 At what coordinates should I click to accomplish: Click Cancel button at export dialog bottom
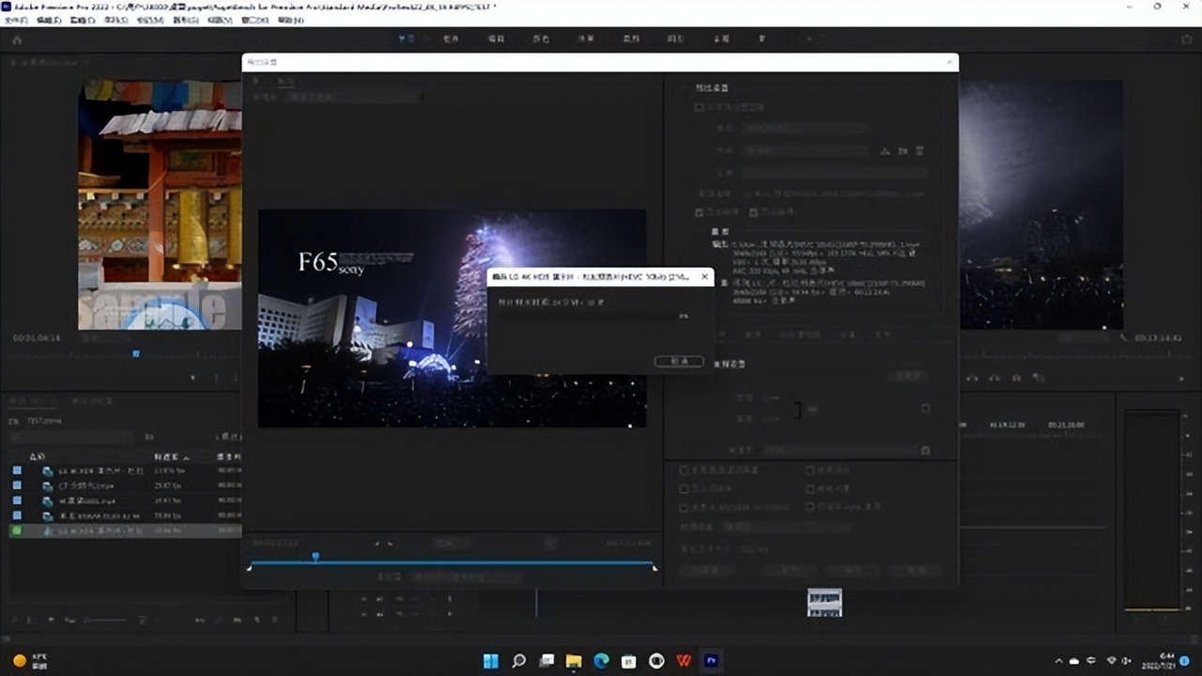coord(916,570)
